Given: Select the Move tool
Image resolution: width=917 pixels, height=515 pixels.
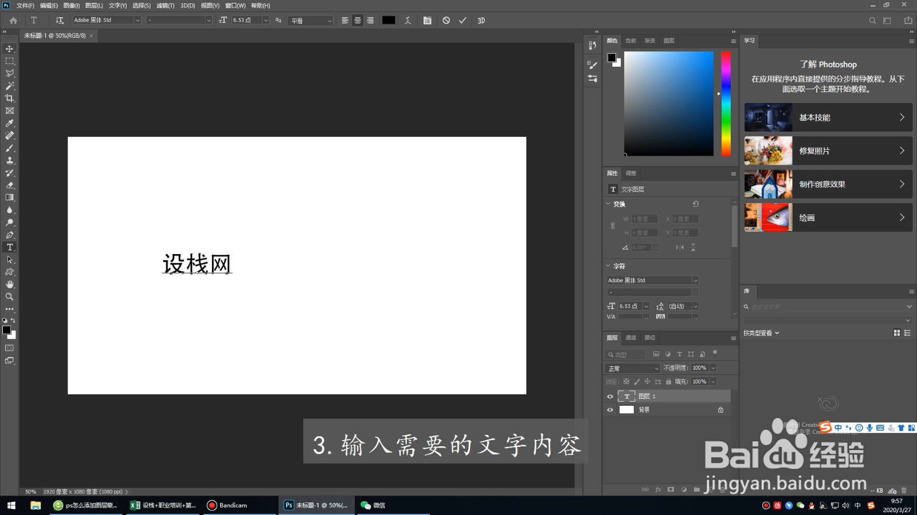Looking at the screenshot, I should click(x=10, y=49).
